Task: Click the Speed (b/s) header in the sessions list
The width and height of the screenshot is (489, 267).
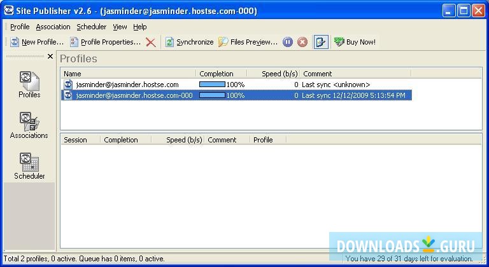Action: [x=178, y=140]
